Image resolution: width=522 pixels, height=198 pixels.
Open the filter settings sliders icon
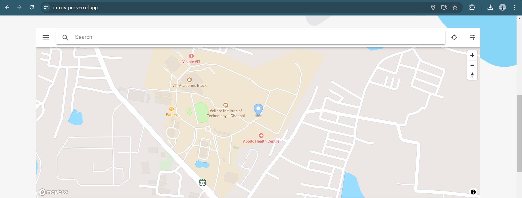(x=472, y=37)
